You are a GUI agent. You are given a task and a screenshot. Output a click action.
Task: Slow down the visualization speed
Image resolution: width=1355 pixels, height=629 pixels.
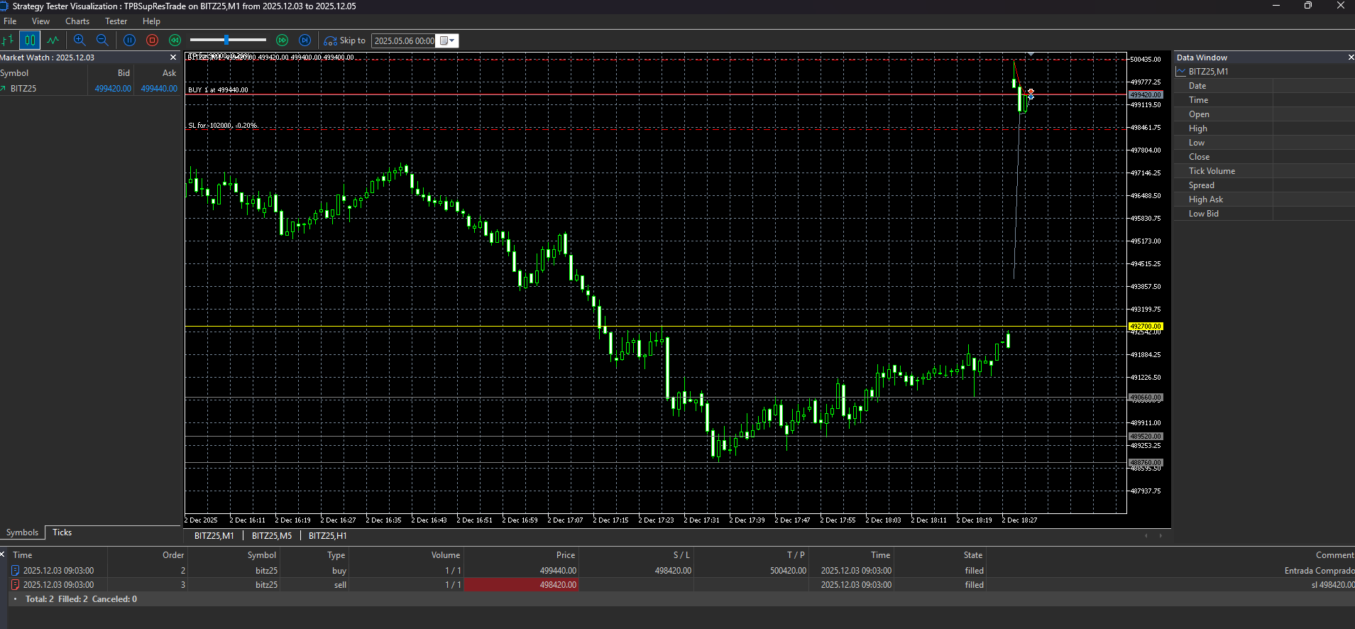[175, 40]
